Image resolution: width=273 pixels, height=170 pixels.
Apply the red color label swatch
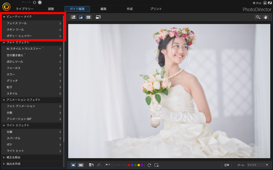129,165
